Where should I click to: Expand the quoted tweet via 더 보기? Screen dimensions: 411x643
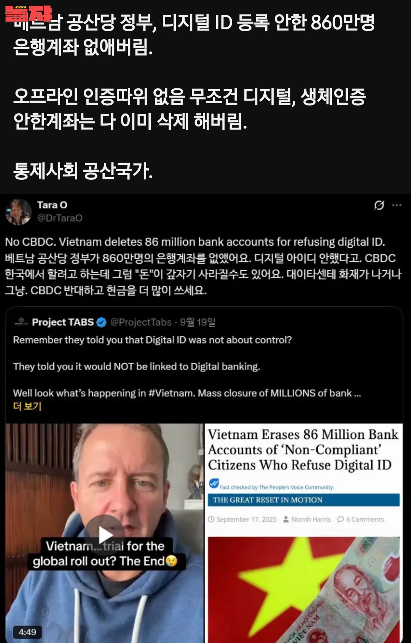(27, 406)
